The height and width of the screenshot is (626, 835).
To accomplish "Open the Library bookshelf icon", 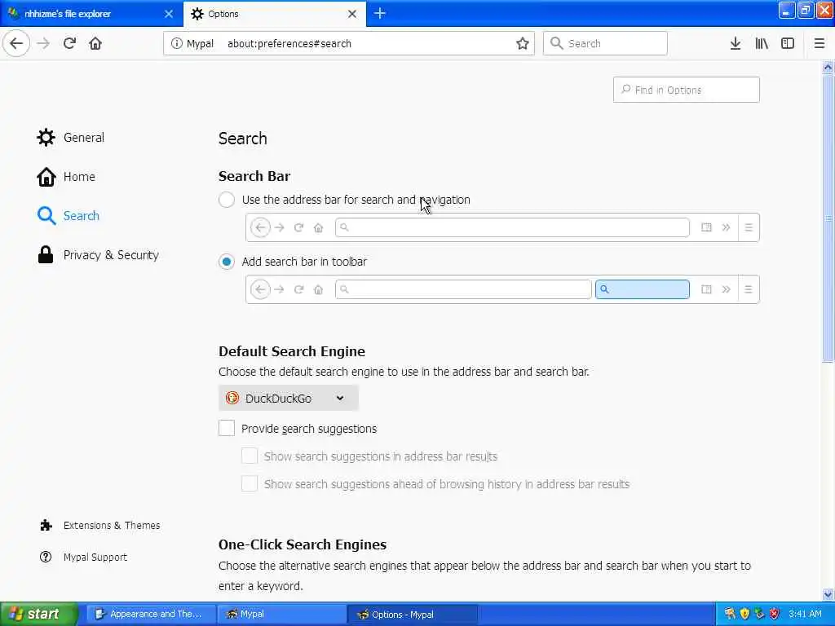I will point(762,44).
